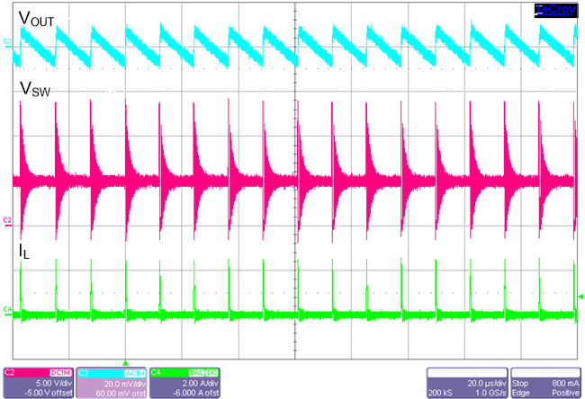Click the VSW trace label

coord(35,89)
